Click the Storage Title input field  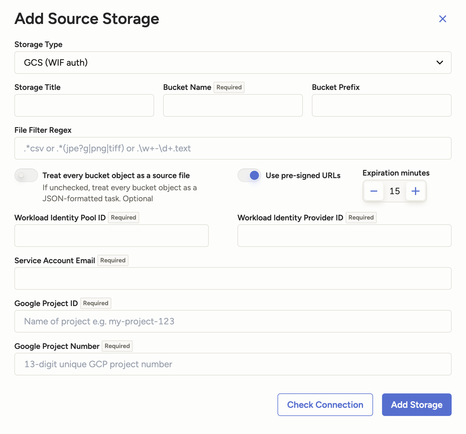click(x=84, y=105)
